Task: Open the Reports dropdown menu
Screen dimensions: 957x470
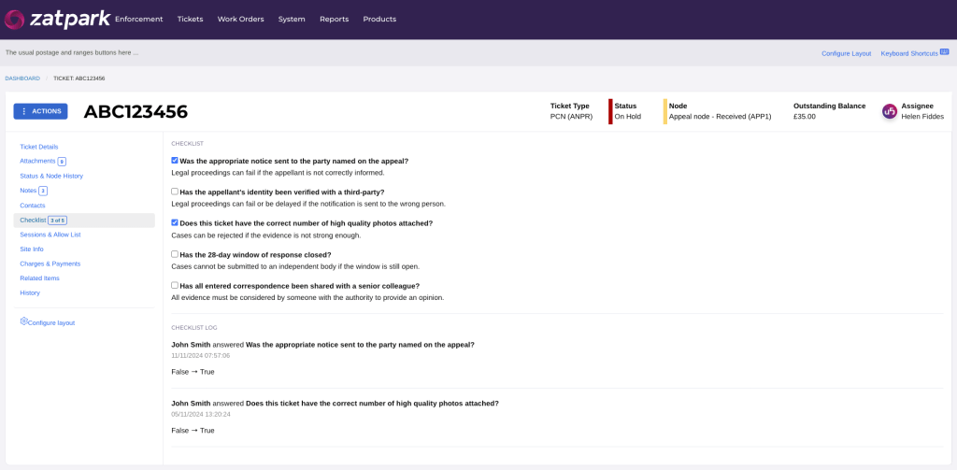Action: tap(334, 19)
